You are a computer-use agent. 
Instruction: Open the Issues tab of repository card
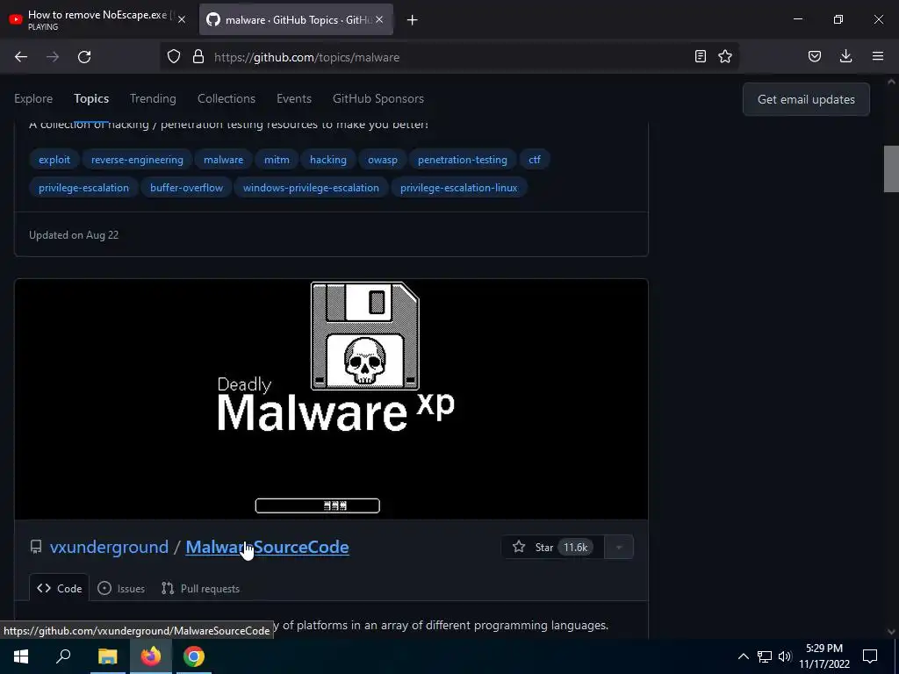click(121, 589)
